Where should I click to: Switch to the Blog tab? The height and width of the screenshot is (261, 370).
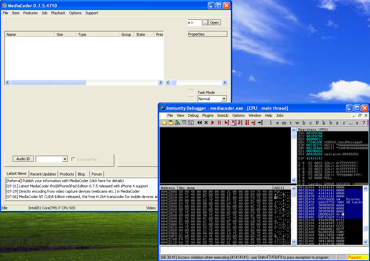[81, 174]
